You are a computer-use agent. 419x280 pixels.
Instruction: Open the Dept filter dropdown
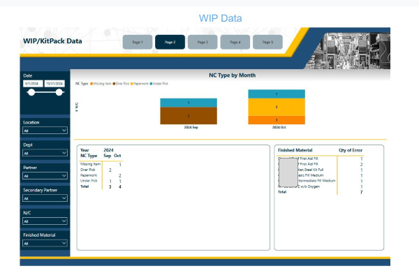(45, 153)
